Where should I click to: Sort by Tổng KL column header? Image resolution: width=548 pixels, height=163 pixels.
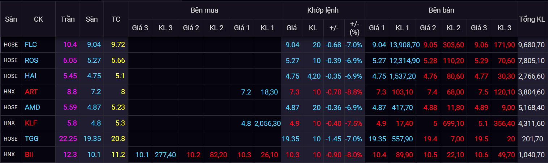click(532, 19)
